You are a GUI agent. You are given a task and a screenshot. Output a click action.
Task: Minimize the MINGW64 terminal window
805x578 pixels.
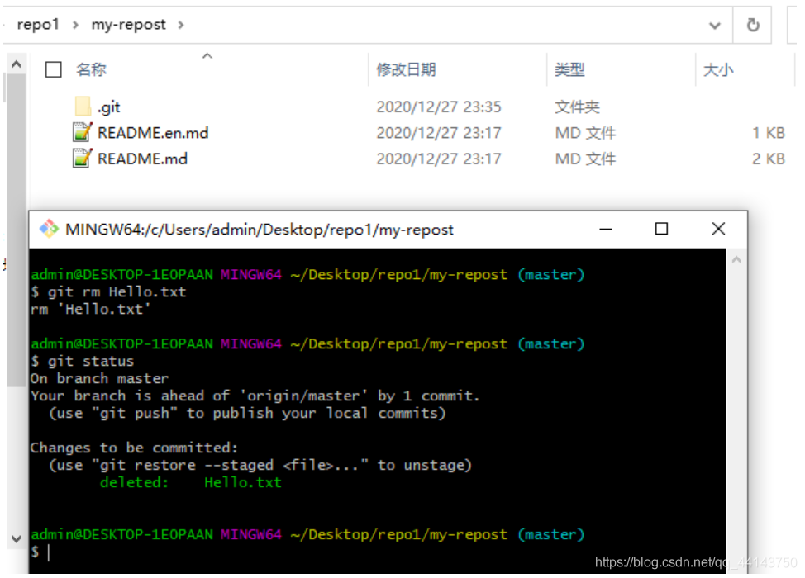[606, 229]
